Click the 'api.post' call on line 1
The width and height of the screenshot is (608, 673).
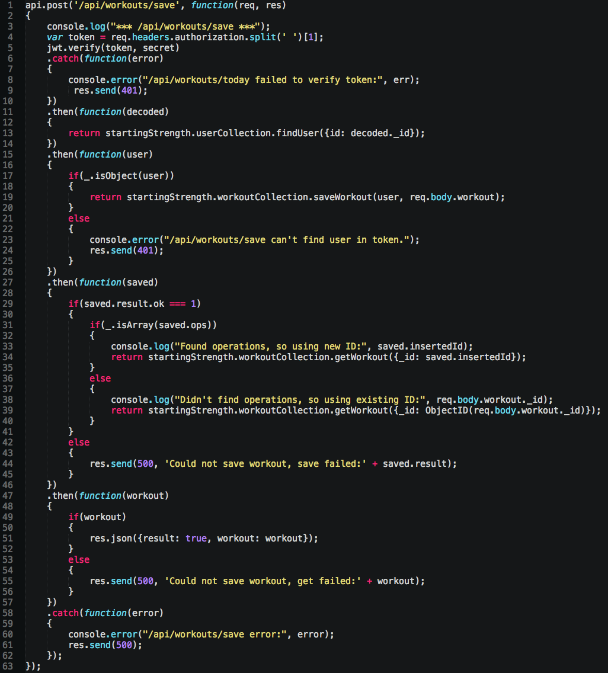(47, 5)
